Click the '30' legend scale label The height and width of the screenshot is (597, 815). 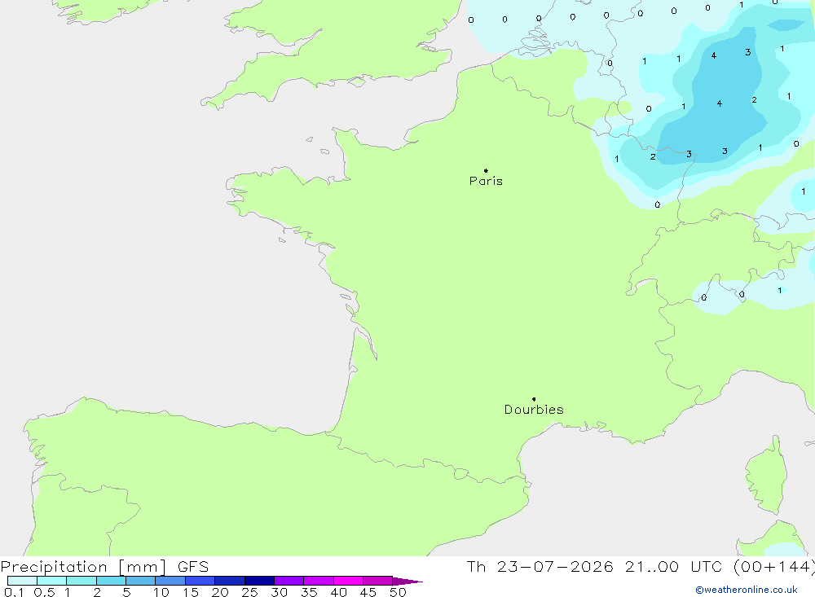click(x=280, y=592)
